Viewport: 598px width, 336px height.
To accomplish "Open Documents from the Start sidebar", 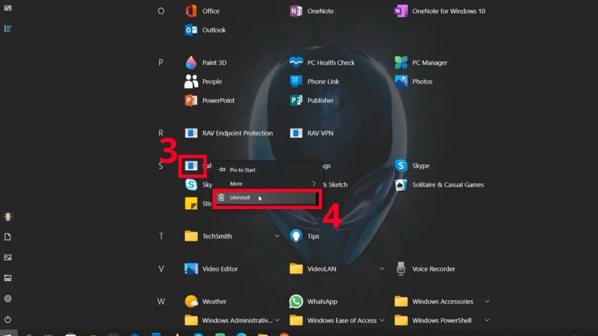I will (7, 237).
